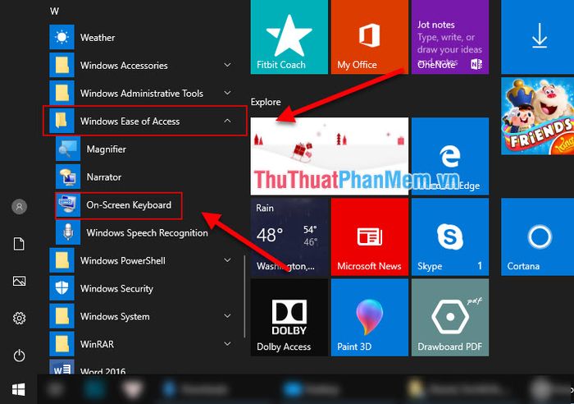Click the Windows Accessories folder icon

coord(61,65)
